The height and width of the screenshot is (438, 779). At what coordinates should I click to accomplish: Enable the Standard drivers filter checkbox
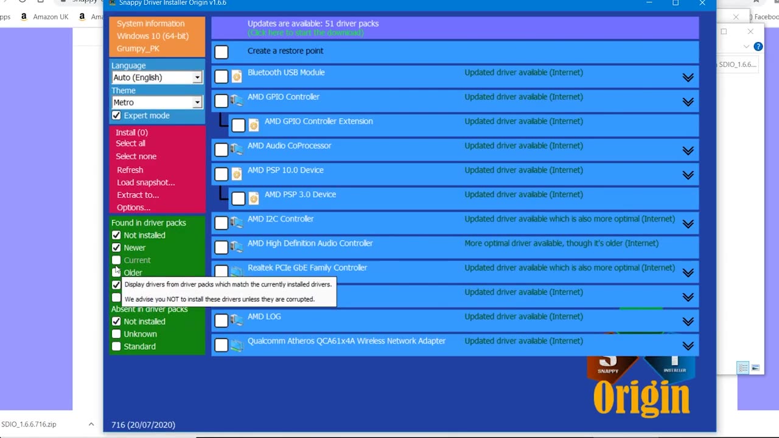[116, 346]
